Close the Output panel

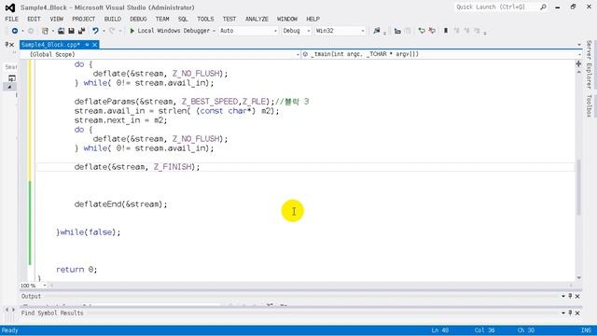pos(577,296)
